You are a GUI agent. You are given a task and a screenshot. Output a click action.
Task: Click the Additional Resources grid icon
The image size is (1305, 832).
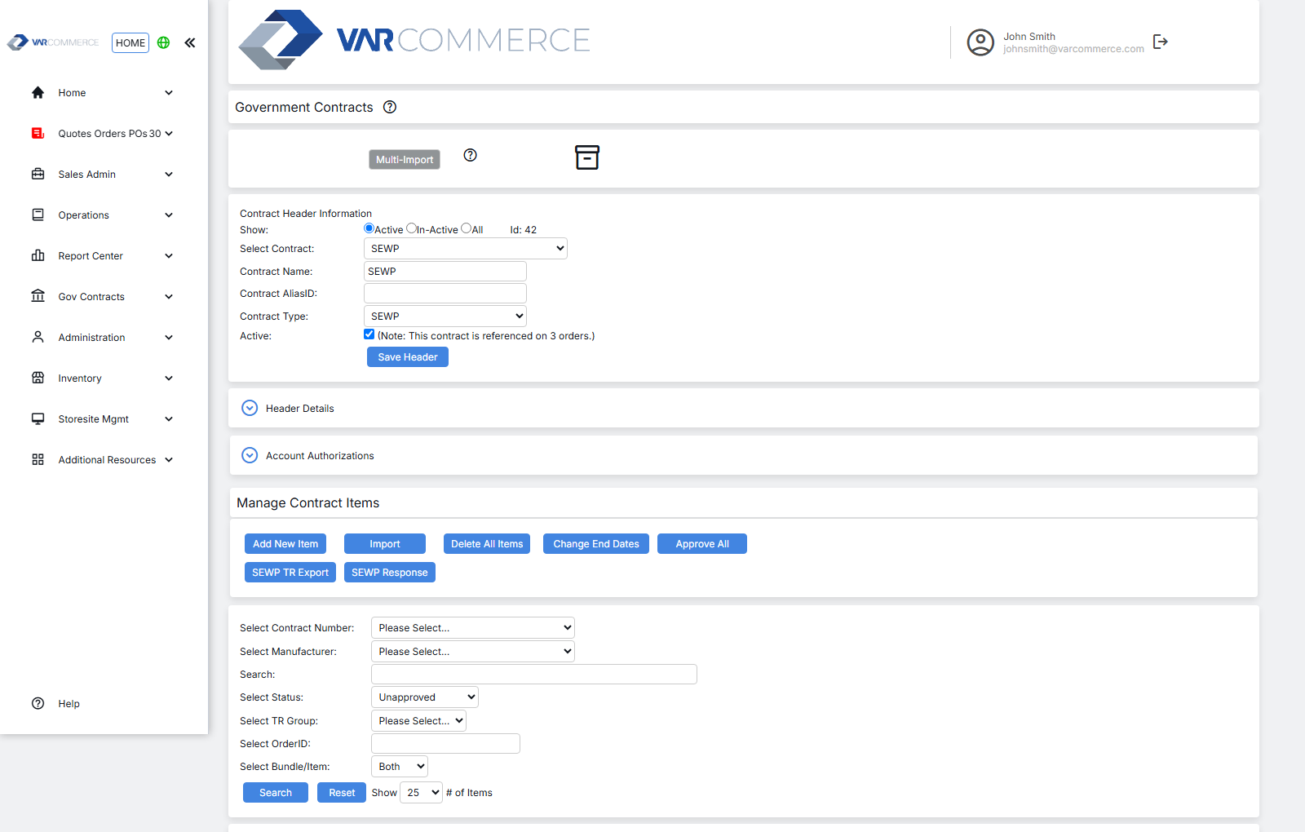38,459
